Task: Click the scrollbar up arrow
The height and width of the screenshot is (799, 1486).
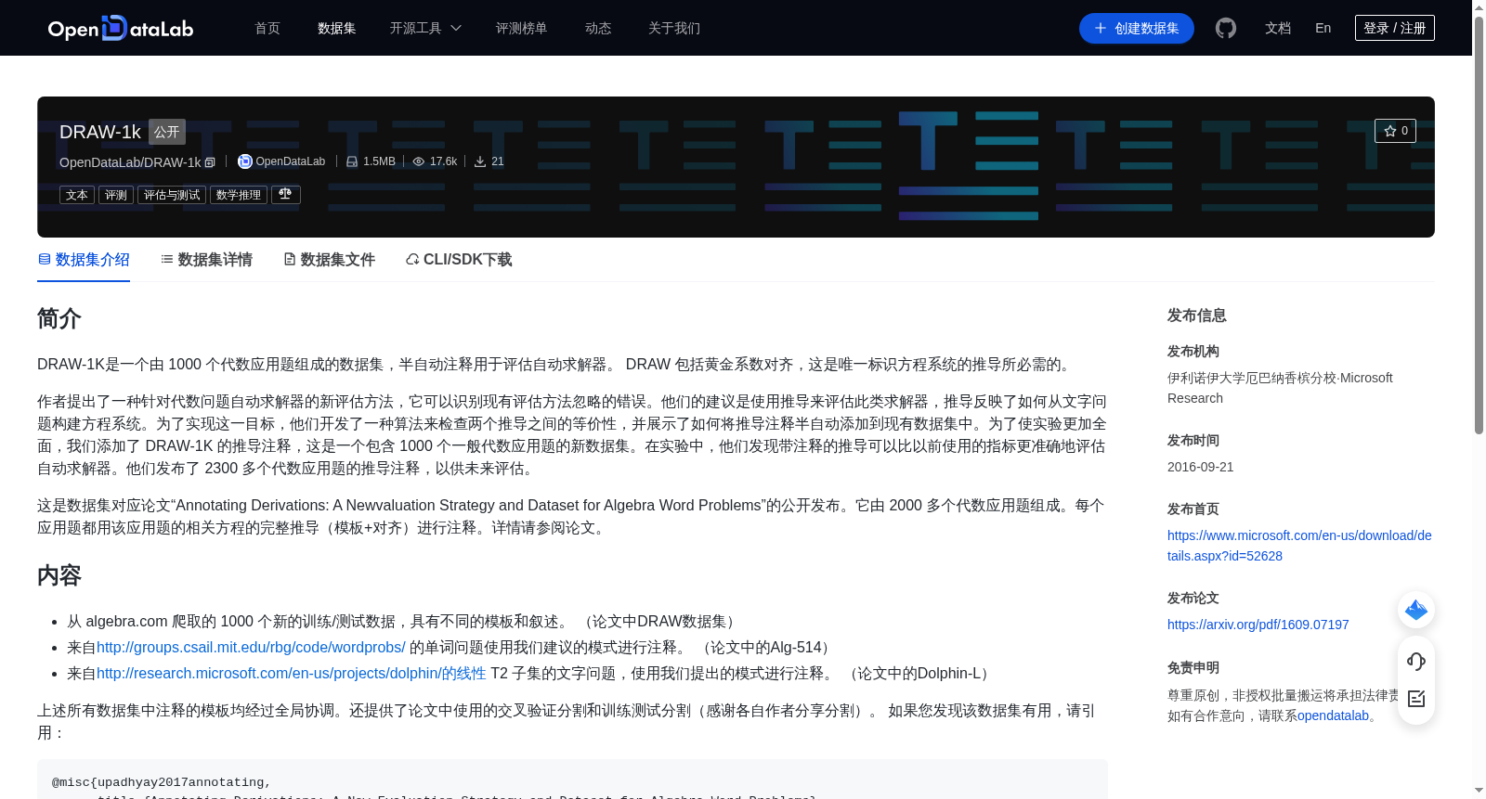Action: [x=1479, y=7]
